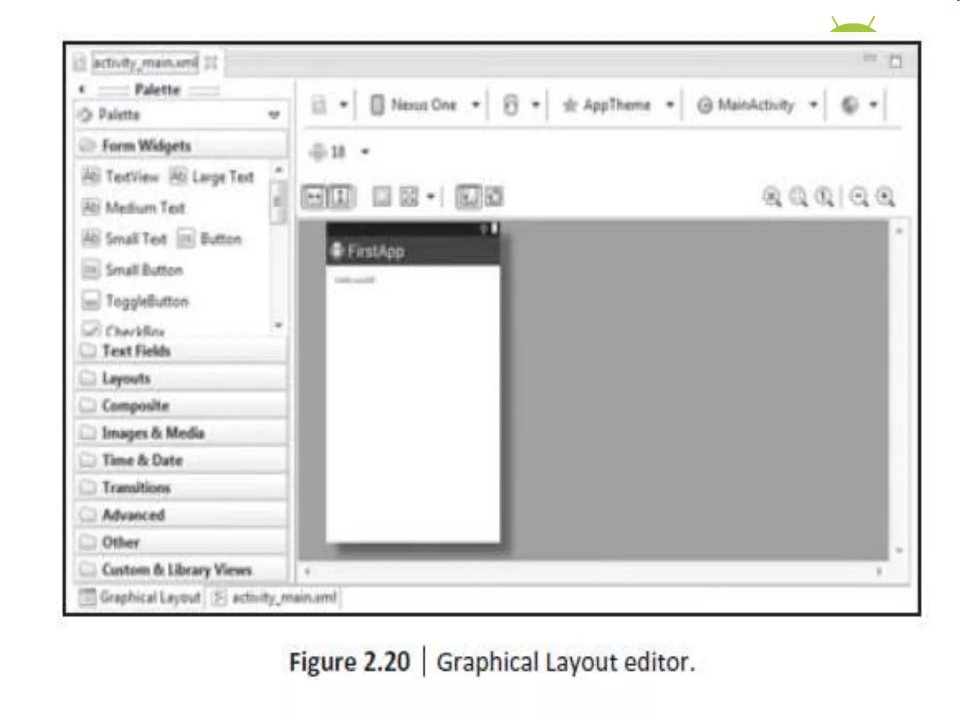Open the MainActivity dropdown arrow

814,105
